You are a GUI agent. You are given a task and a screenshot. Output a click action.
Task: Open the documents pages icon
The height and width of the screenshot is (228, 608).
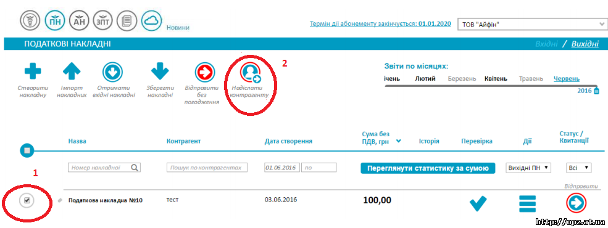click(127, 21)
